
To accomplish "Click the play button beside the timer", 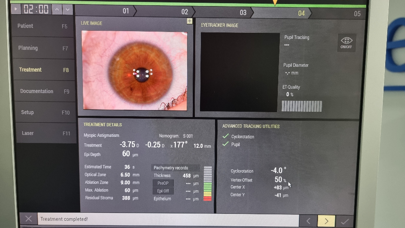I will [15, 9].
